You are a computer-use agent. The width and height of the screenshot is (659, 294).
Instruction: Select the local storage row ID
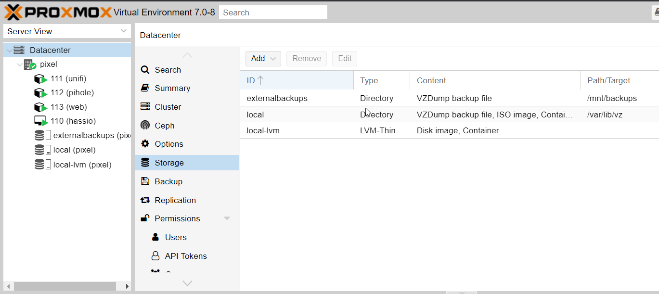[x=255, y=115]
